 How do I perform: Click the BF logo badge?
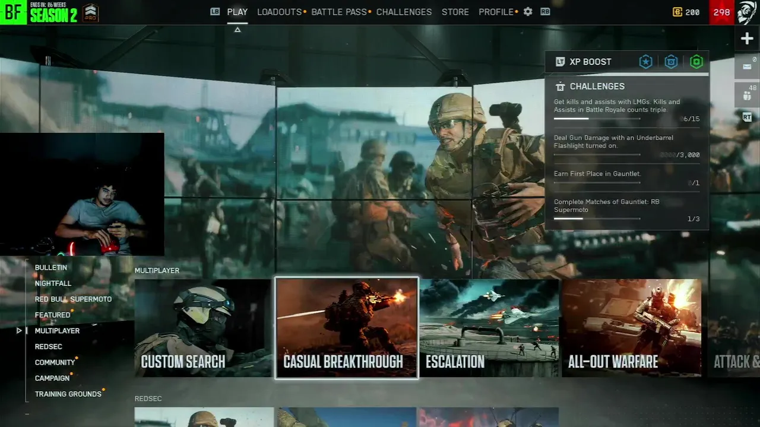(13, 12)
